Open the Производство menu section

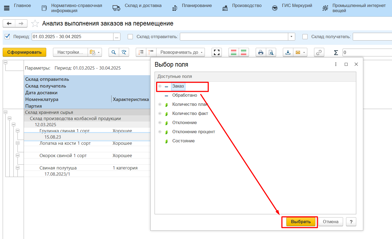click(x=247, y=6)
